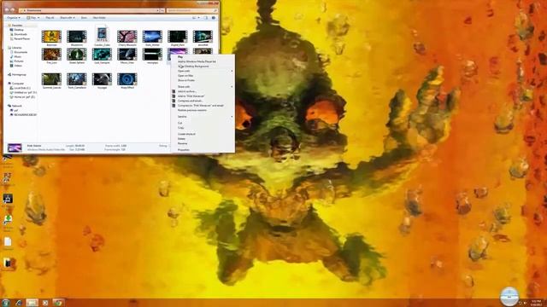The height and width of the screenshot is (307, 547).
Task: Expand Share with in context menu
Action: [203, 87]
